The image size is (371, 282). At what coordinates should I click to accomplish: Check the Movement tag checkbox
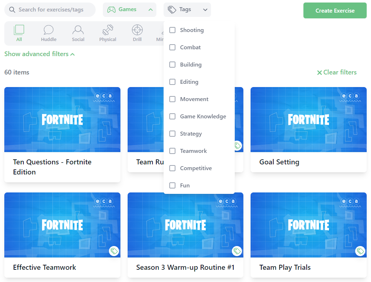(x=173, y=99)
